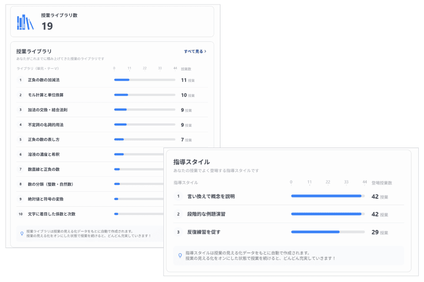Click the 授業ライブラリ数 19 card

click(112, 22)
